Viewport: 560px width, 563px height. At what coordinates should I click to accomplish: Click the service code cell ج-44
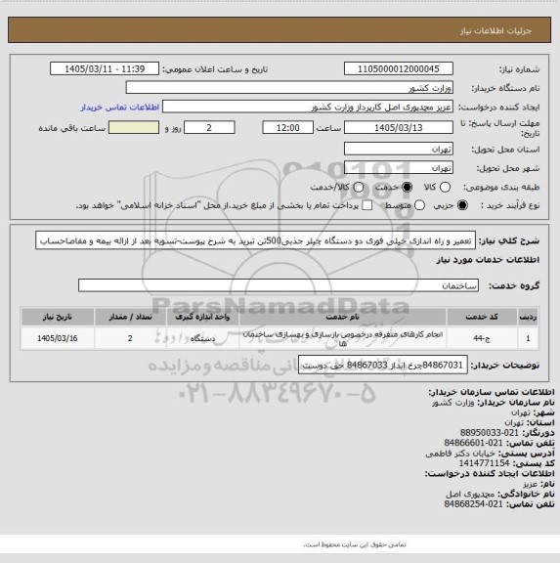pyautogui.click(x=482, y=338)
